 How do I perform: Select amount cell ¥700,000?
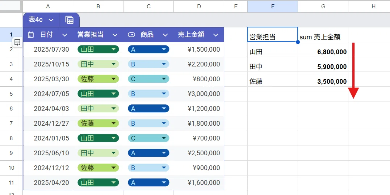199,138
